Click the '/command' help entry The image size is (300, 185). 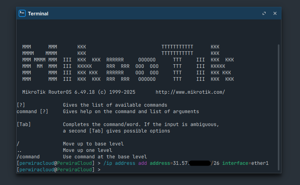pyautogui.click(x=28, y=157)
